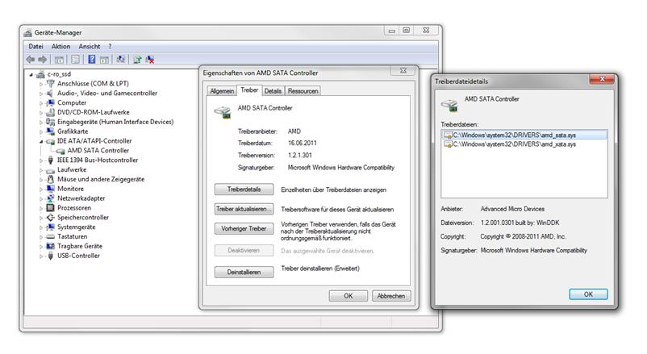Click the action pane icon next to the help icon
Screen dimensions: 647x354
pyautogui.click(x=104, y=60)
